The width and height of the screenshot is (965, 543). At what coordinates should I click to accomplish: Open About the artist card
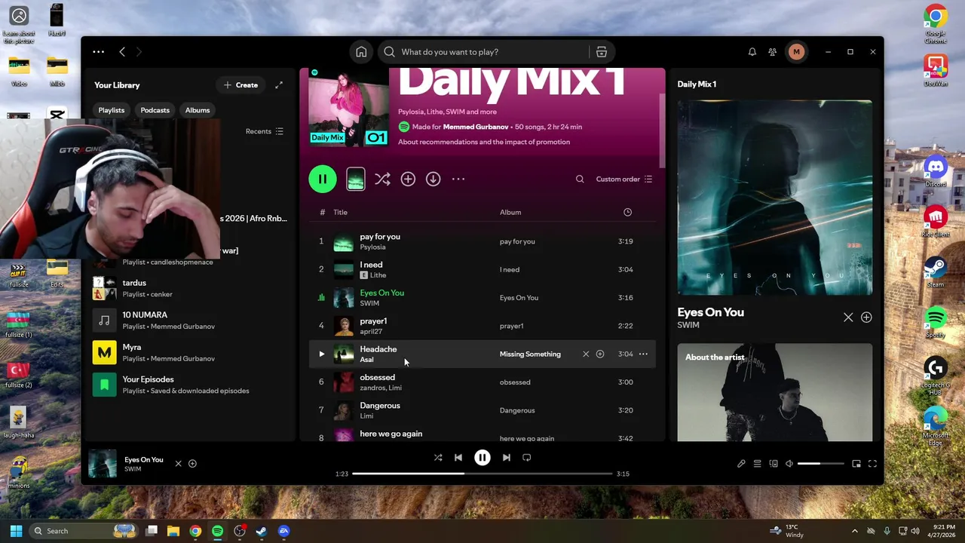pyautogui.click(x=775, y=392)
